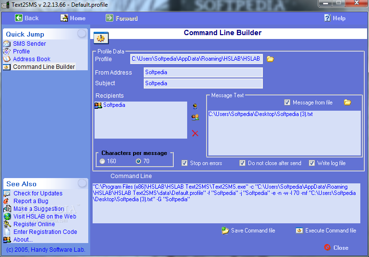This screenshot has width=369, height=257.
Task: Click the Profile path input field
Action: point(196,59)
